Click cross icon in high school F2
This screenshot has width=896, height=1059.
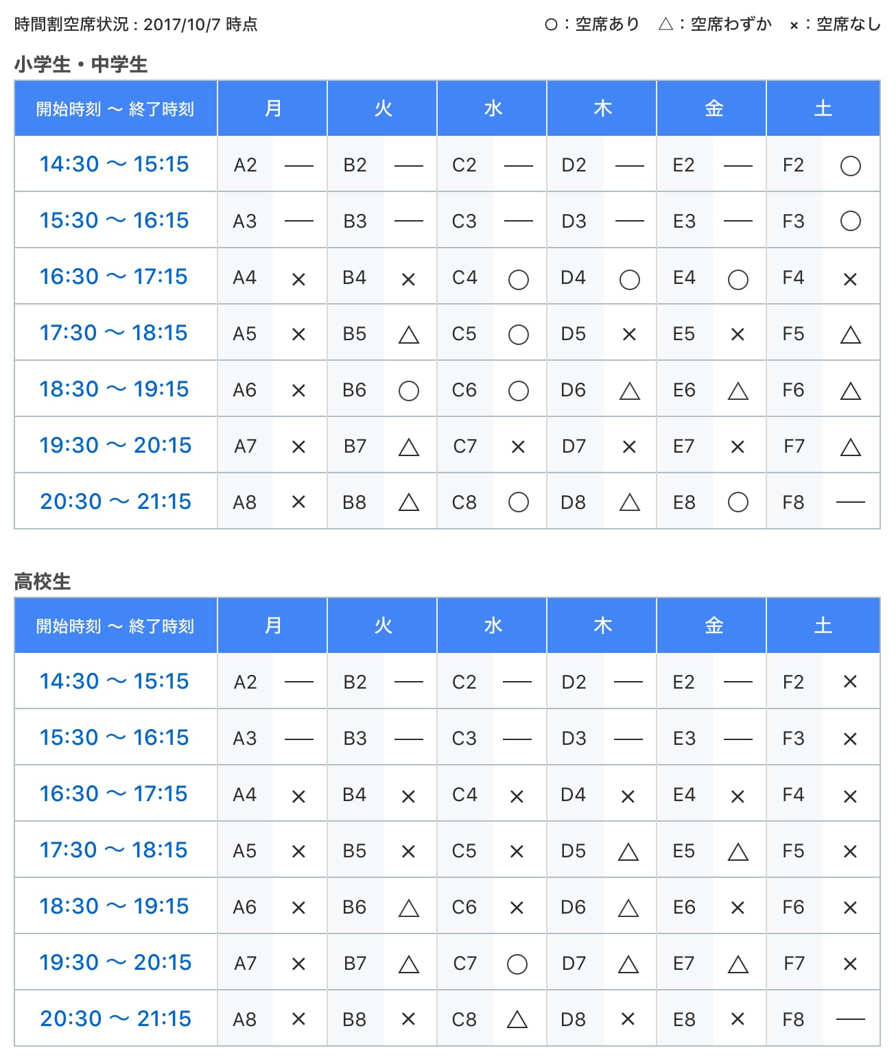(x=850, y=682)
